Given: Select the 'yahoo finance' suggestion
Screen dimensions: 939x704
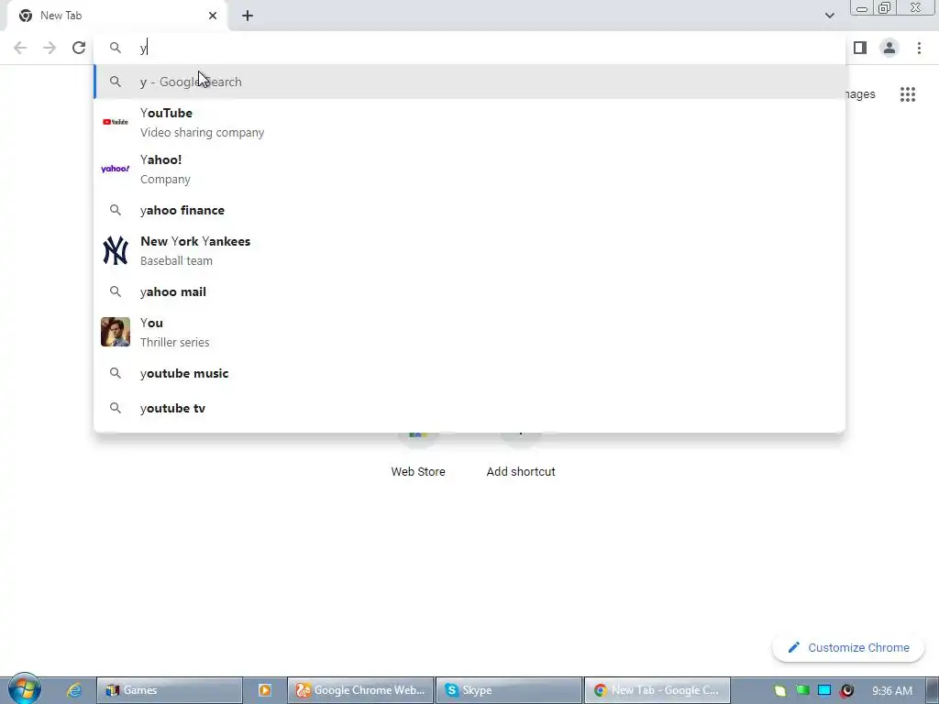Looking at the screenshot, I should point(469,210).
